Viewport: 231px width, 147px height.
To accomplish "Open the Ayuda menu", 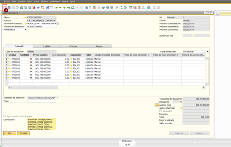I will (x=73, y=1).
